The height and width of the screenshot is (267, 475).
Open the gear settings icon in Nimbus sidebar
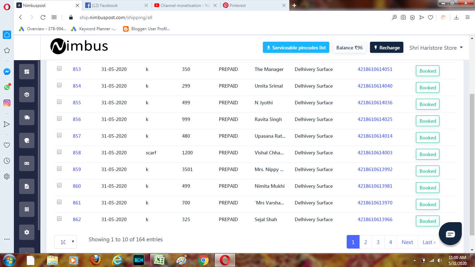[x=27, y=232]
